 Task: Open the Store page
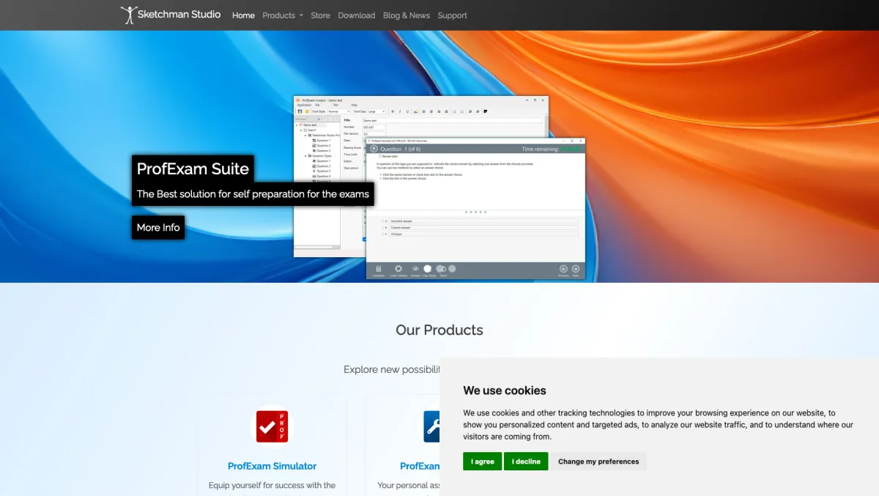coord(320,15)
